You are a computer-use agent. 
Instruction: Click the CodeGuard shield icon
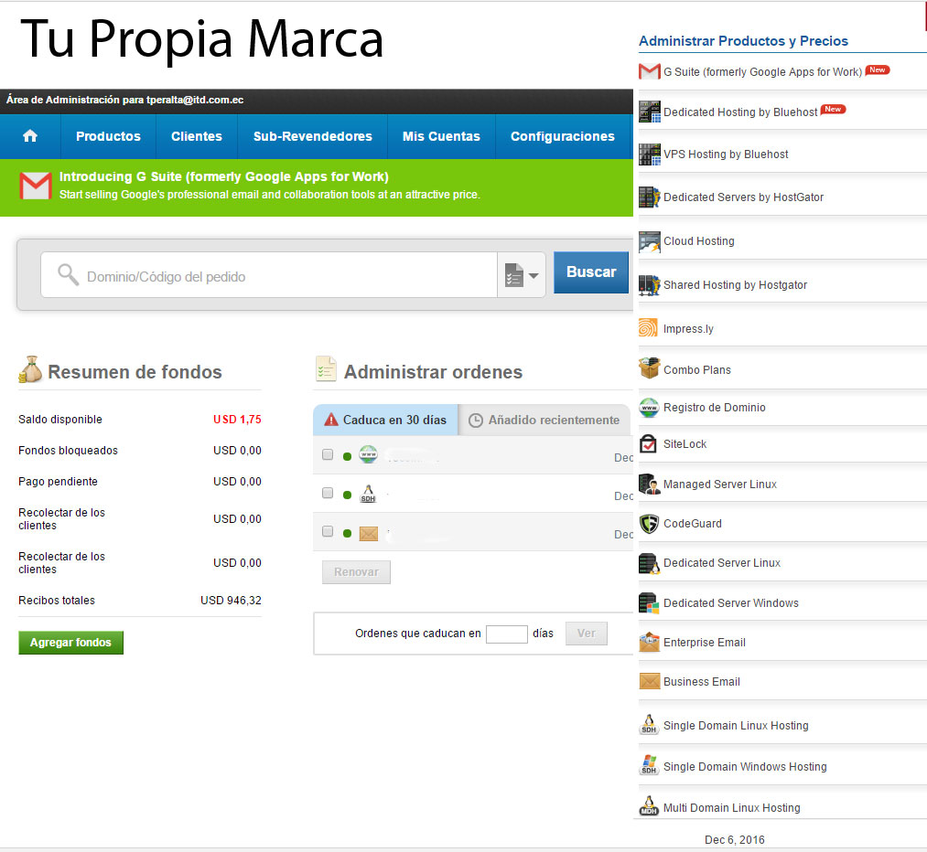point(649,523)
